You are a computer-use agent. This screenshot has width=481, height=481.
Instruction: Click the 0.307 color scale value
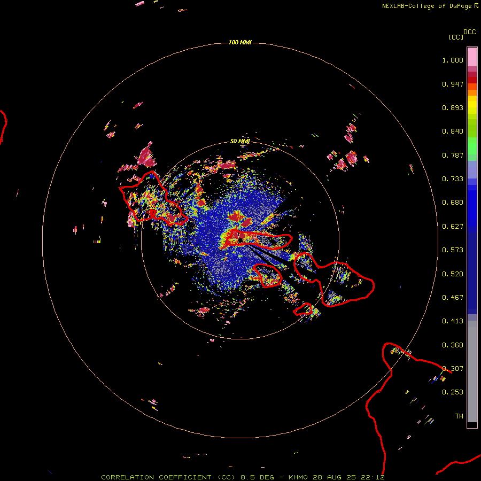pyautogui.click(x=453, y=369)
